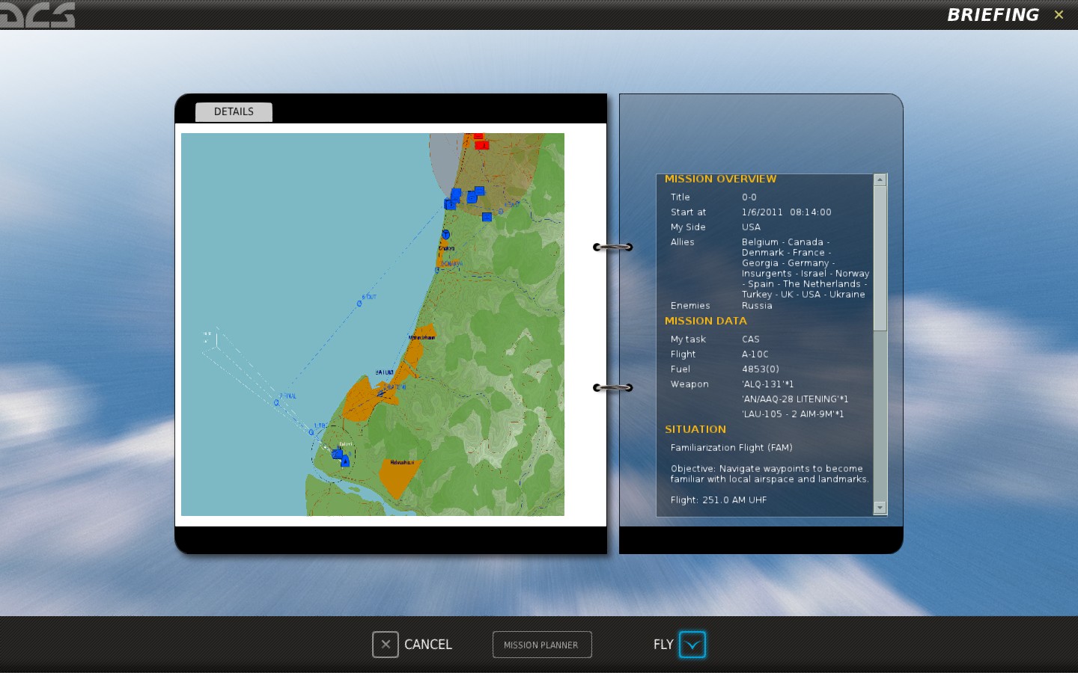
Task: Click the Cancel X icon box
Action: [x=386, y=644]
